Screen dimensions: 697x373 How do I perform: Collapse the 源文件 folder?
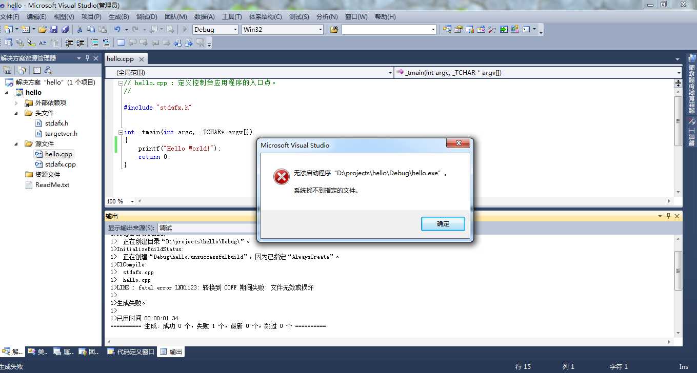pos(16,144)
